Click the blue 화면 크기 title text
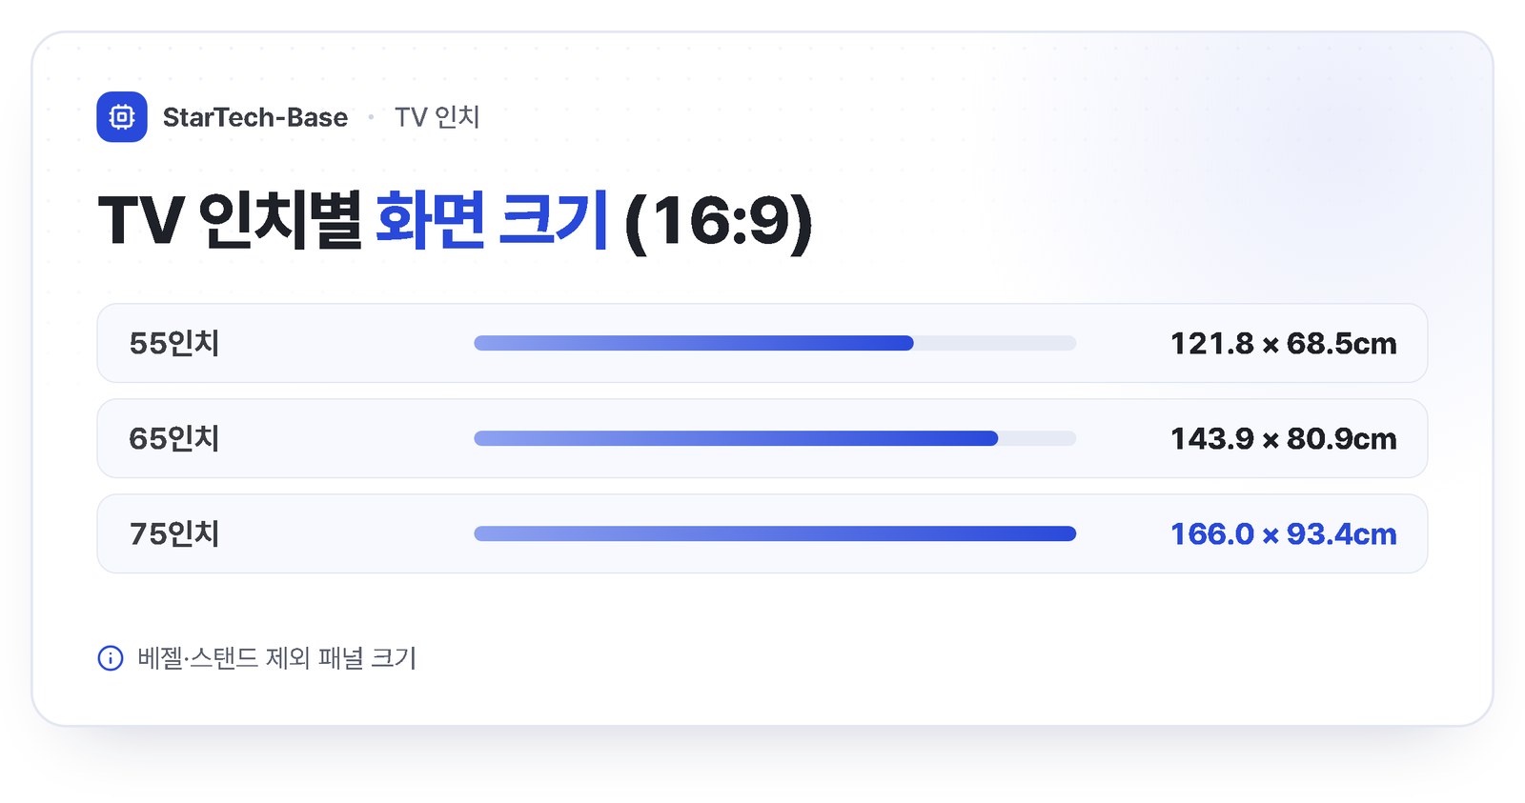Image resolution: width=1525 pixels, height=803 pixels. coord(492,220)
